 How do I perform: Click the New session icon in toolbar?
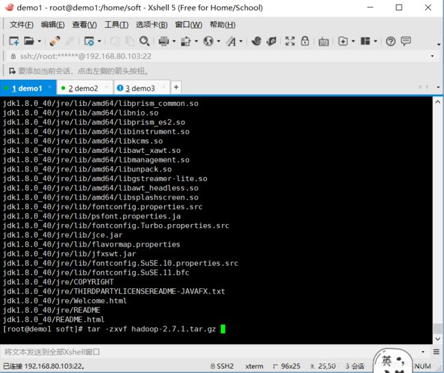pos(14,42)
